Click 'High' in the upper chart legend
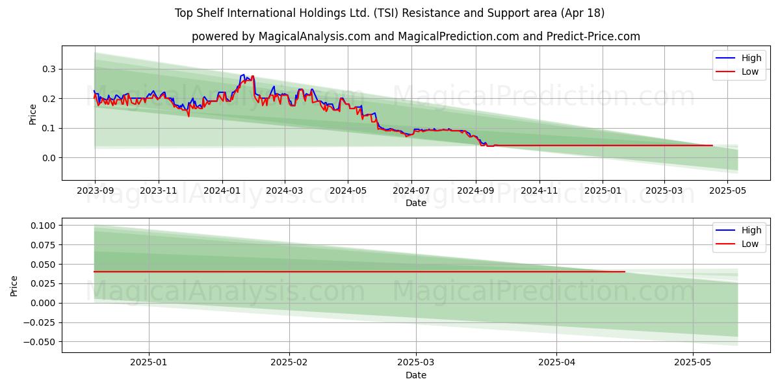The image size is (780, 390). pyautogui.click(x=751, y=58)
